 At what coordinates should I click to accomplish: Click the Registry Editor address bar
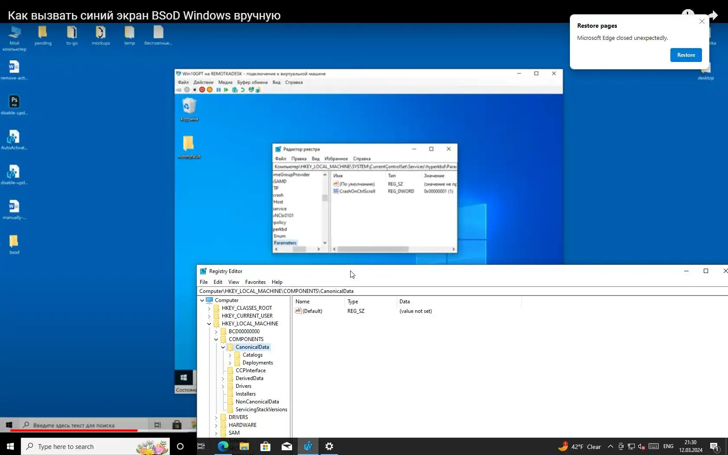[462, 291]
